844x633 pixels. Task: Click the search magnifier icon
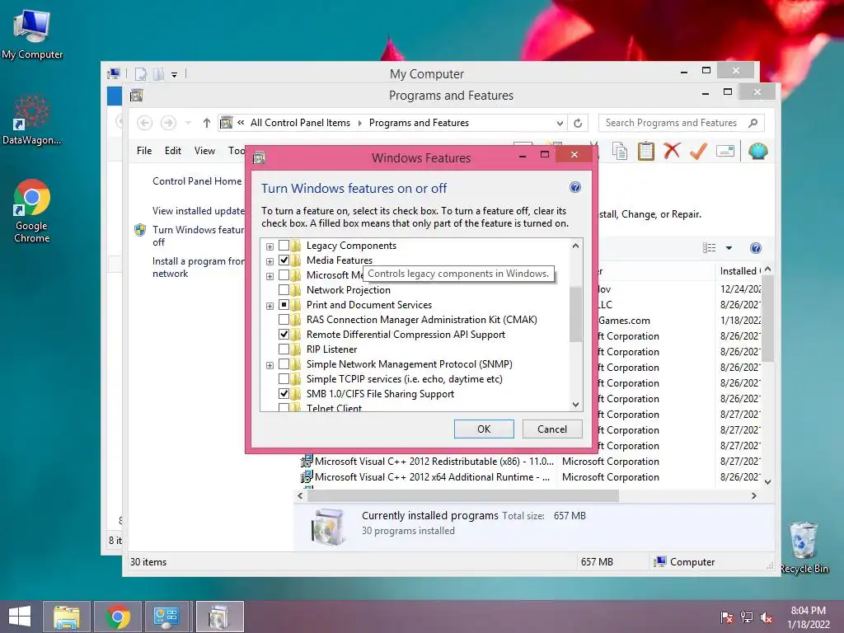coord(753,123)
